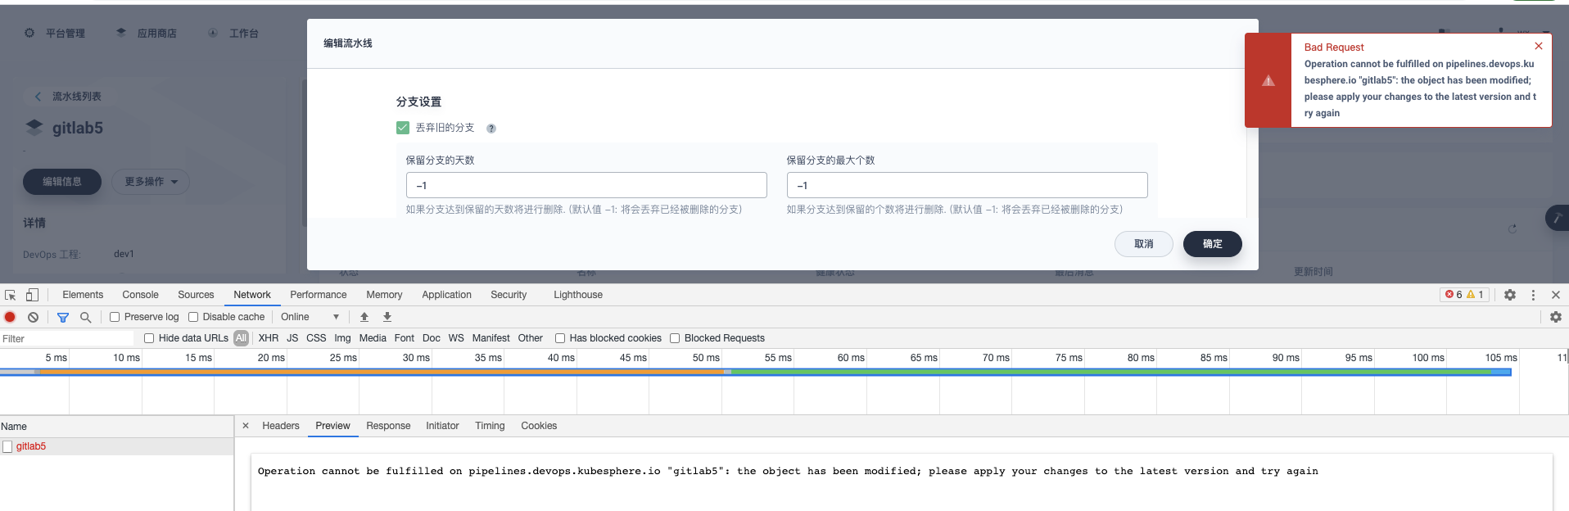Open the Online throttling dropdown
The height and width of the screenshot is (511, 1569).
click(x=310, y=317)
